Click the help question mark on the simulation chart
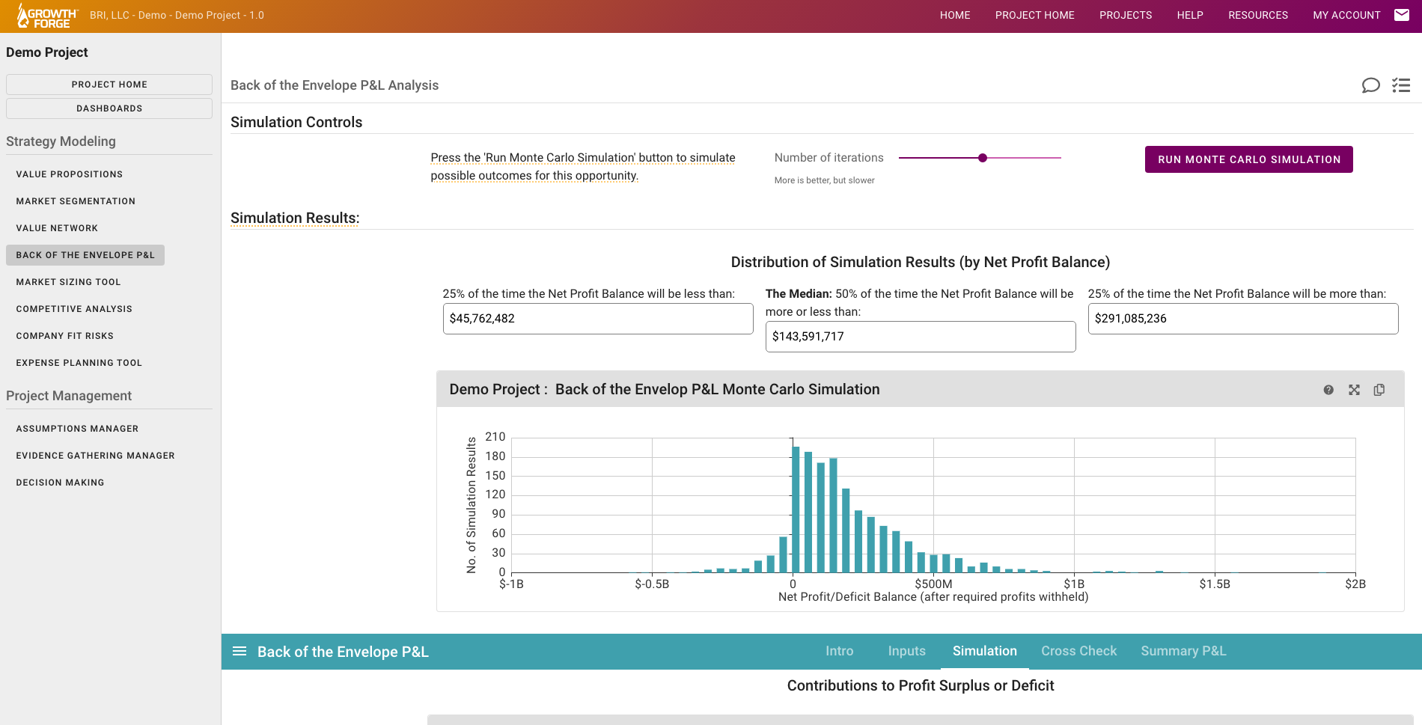This screenshot has width=1422, height=725. 1328,390
